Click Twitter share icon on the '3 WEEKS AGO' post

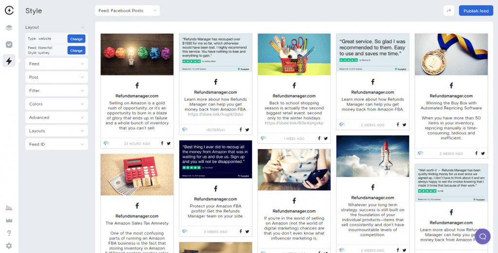tap(247, 232)
